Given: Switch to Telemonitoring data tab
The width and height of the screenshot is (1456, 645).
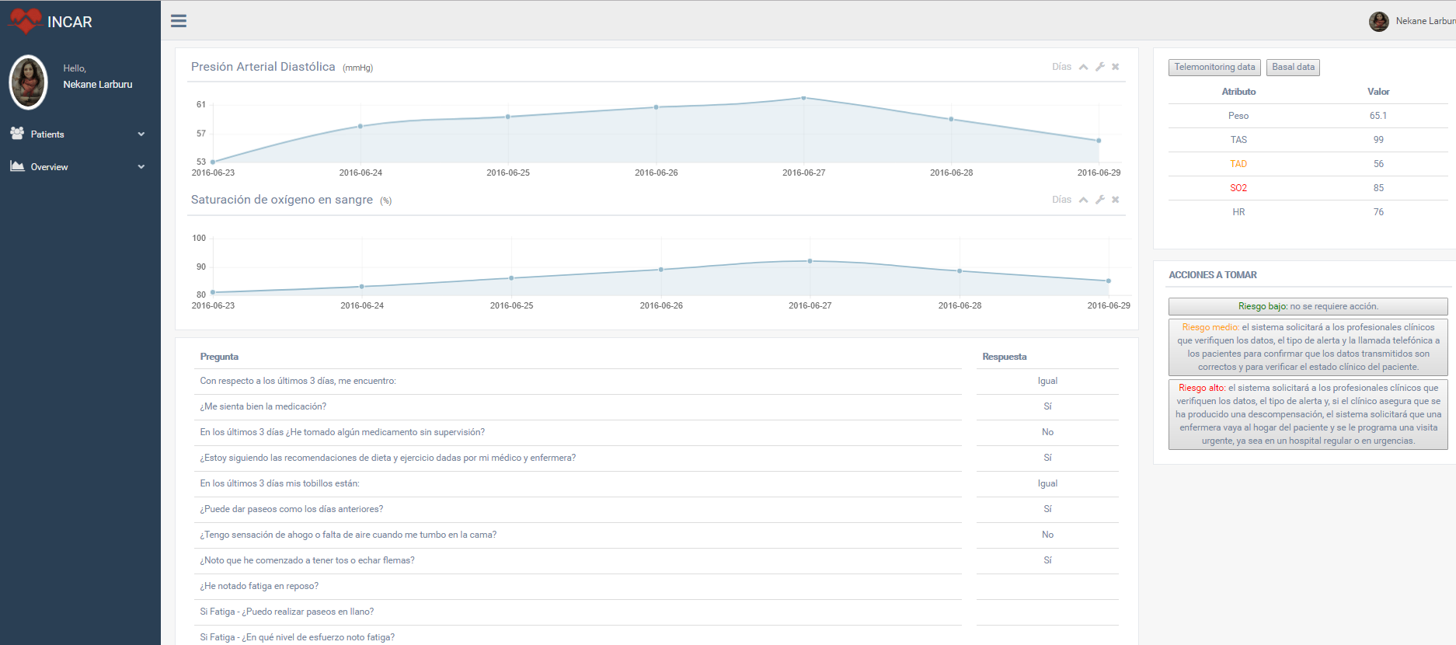Looking at the screenshot, I should 1214,68.
